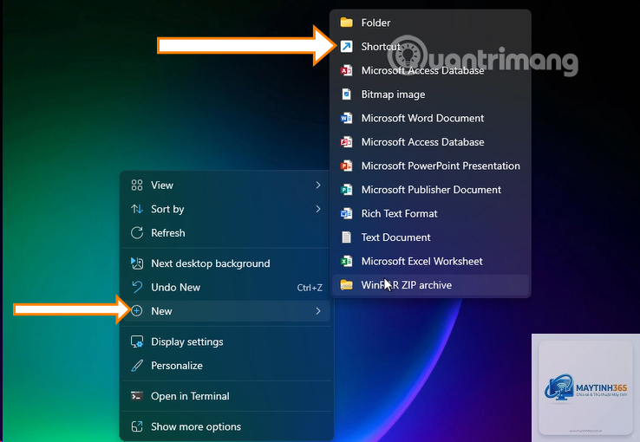Click the Shortcut arrow icon

tap(347, 47)
